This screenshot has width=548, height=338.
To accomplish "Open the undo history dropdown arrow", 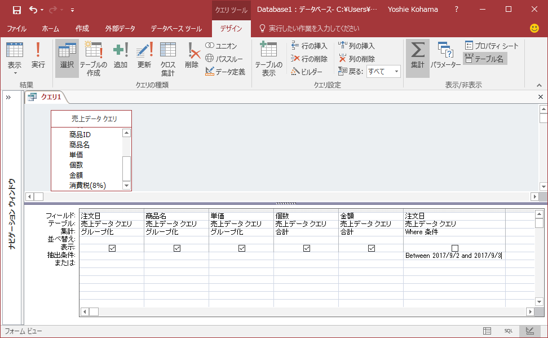I will [x=42, y=10].
